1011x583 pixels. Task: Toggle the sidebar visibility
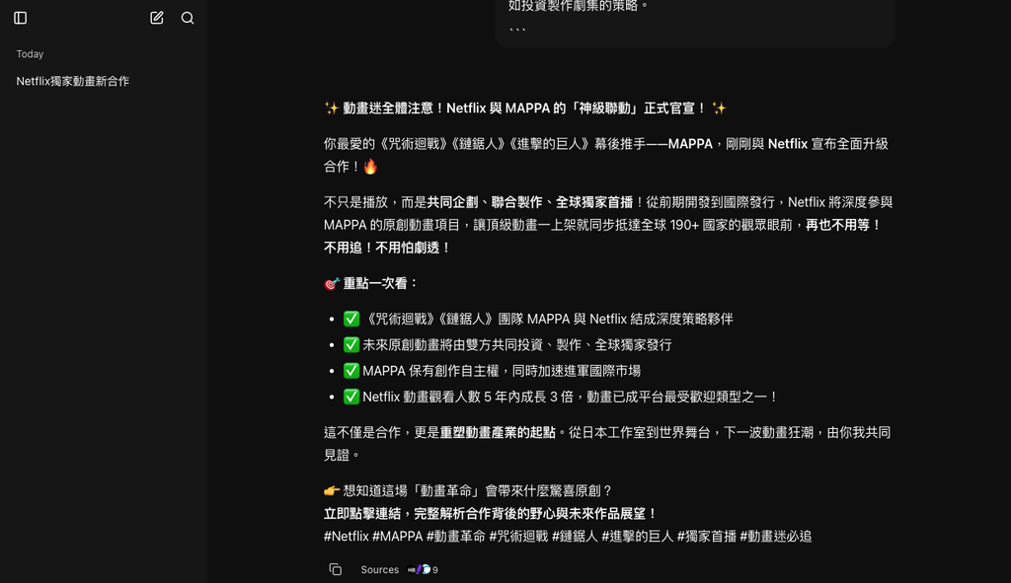click(x=20, y=17)
